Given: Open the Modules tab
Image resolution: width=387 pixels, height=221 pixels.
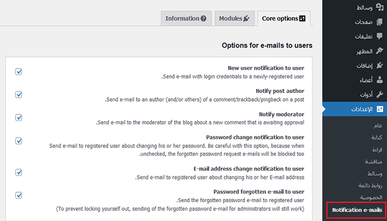Looking at the screenshot, I should pos(234,18).
